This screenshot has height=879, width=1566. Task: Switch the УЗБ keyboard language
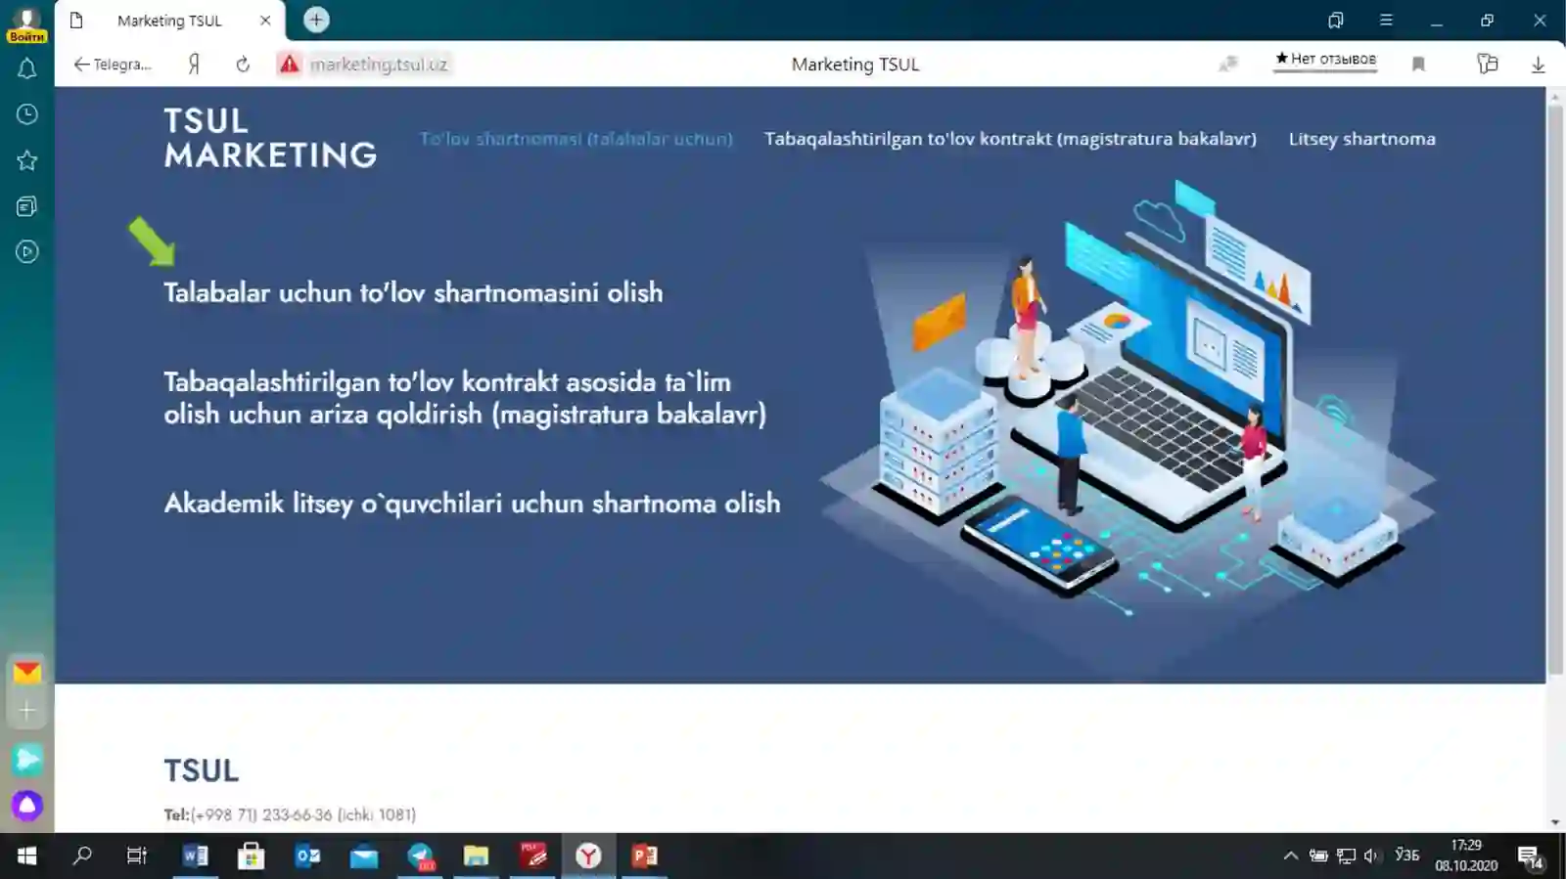pos(1406,856)
